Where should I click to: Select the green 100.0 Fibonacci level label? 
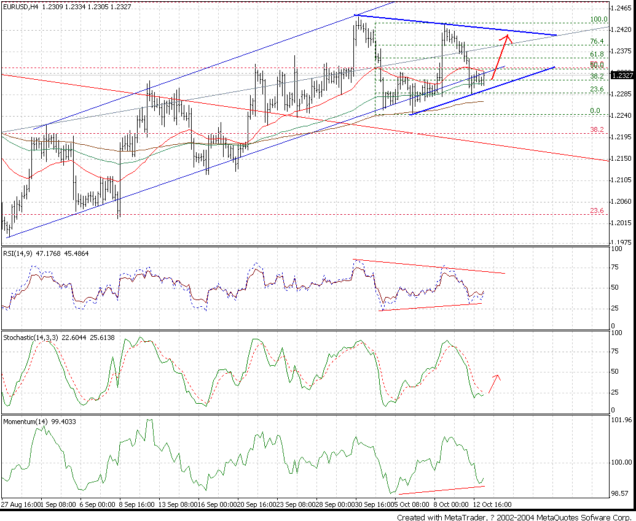(599, 20)
